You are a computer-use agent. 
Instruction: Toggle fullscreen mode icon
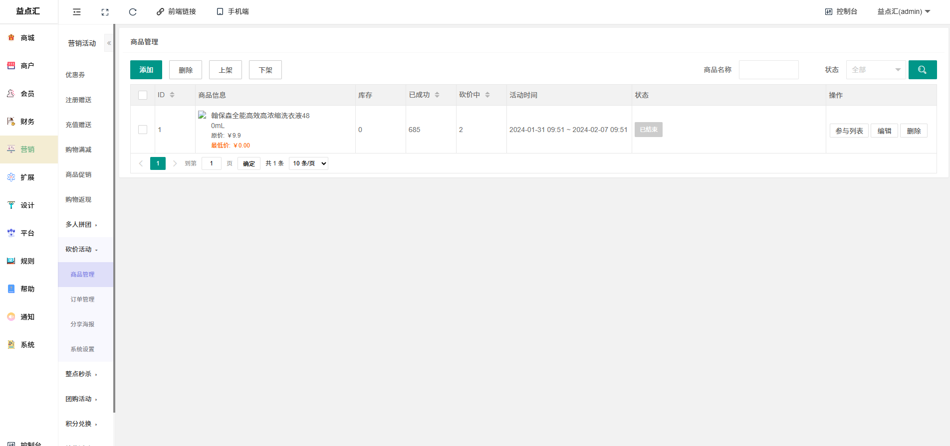105,12
